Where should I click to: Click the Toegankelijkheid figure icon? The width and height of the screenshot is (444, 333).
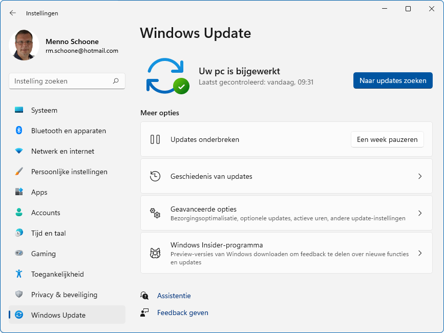(x=19, y=274)
